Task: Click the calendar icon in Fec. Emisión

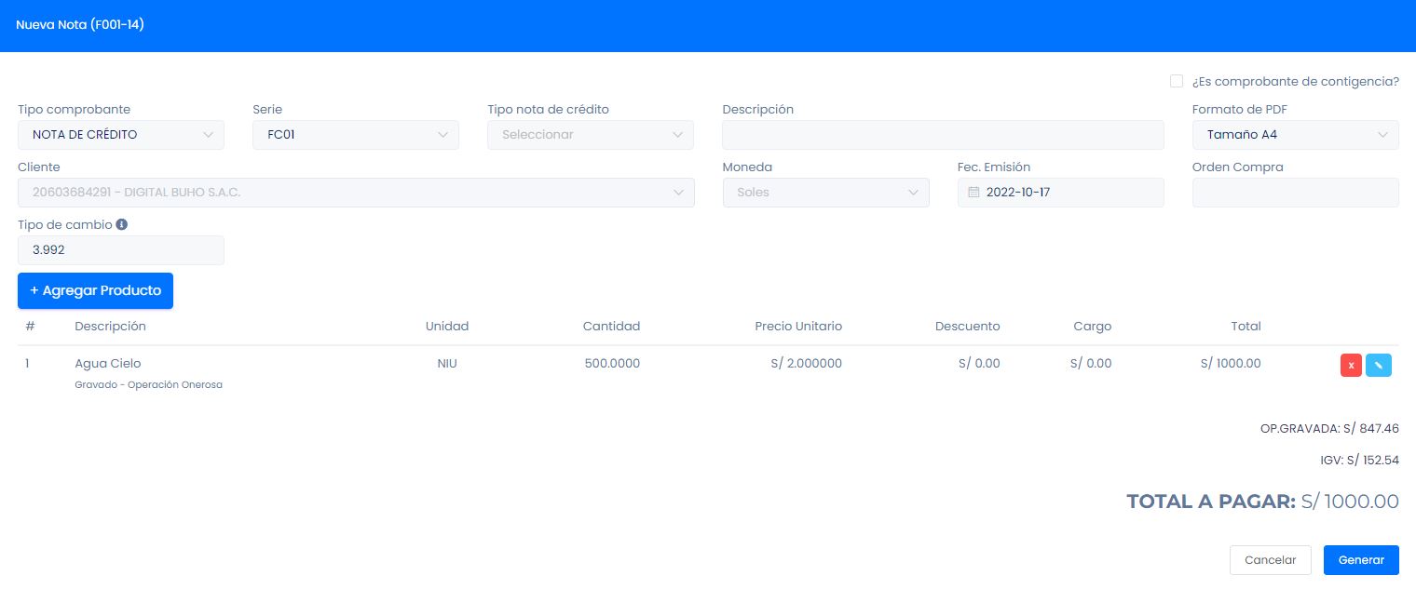Action: 974,193
